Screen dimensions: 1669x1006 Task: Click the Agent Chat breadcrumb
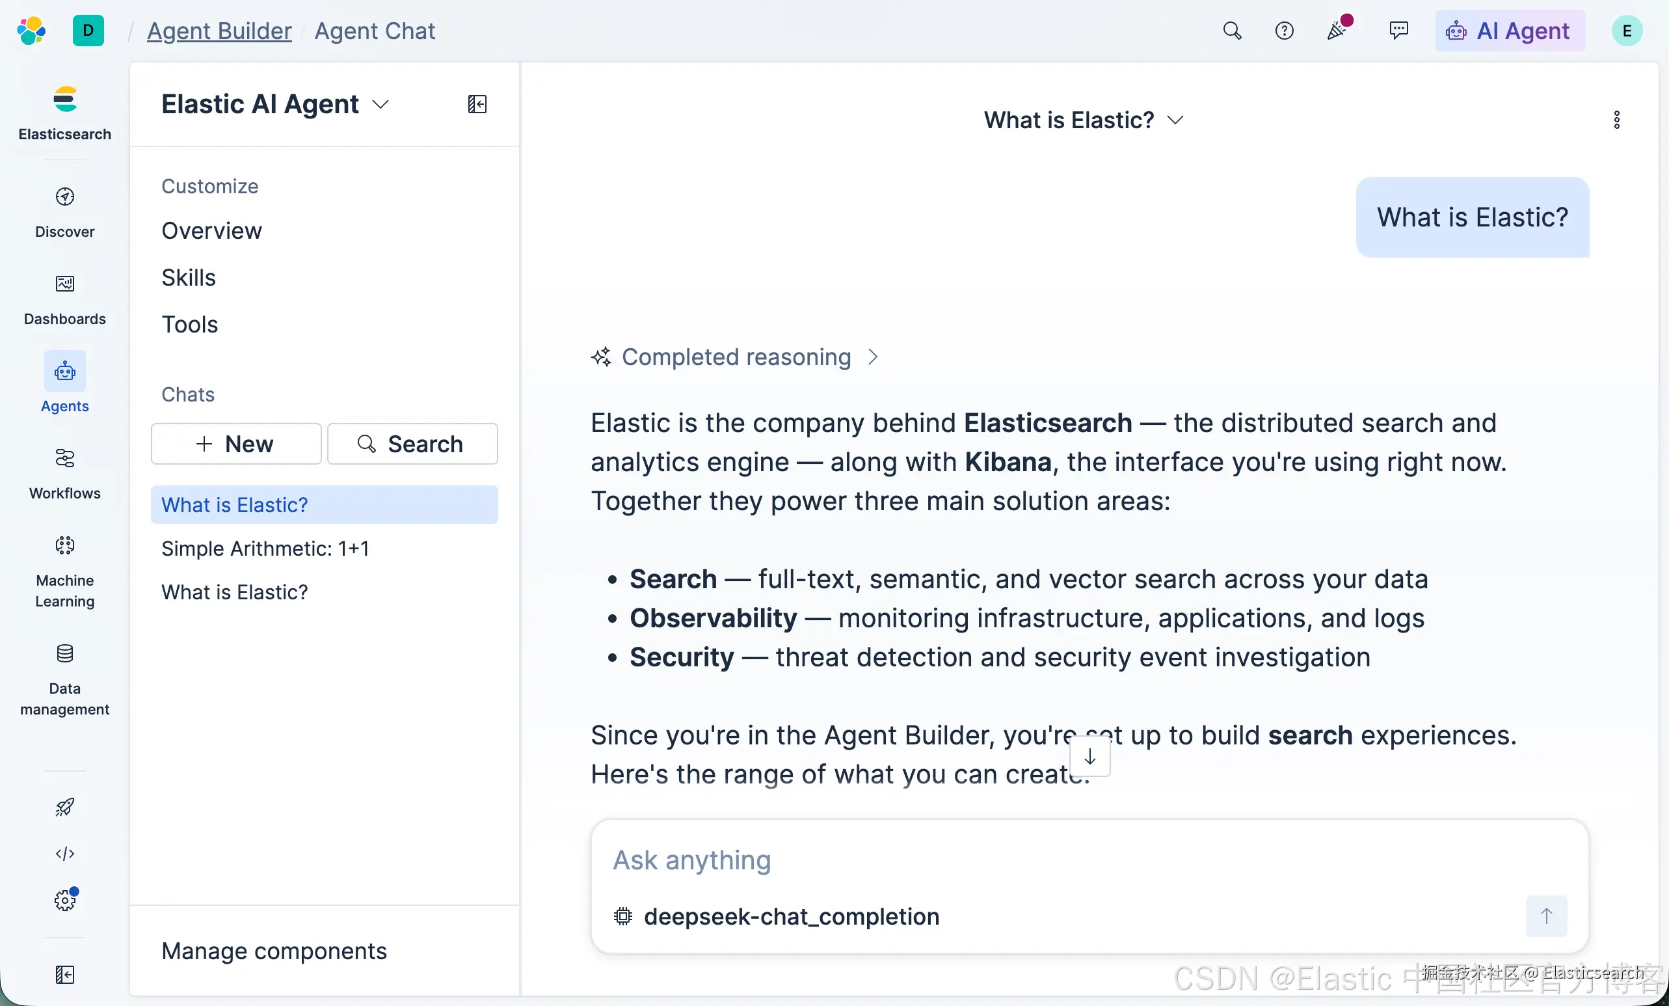[375, 31]
